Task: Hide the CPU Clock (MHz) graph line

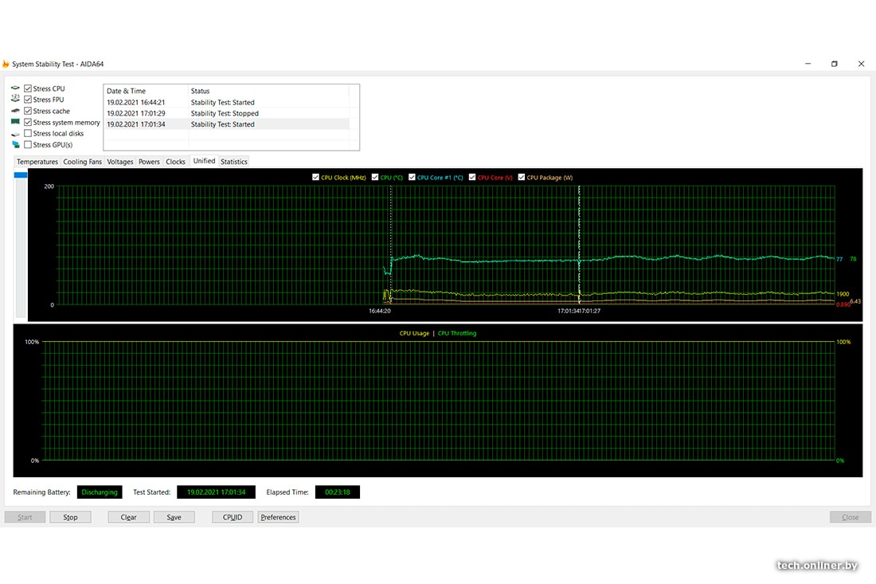Action: coord(316,178)
